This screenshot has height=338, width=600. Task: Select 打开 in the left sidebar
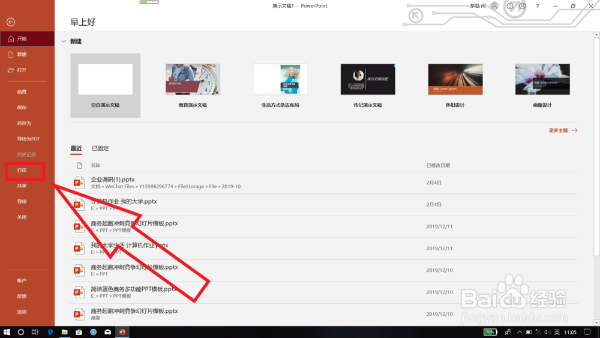(x=27, y=70)
